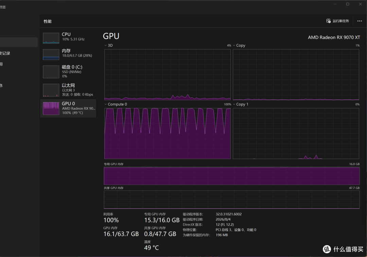
Task: Click the PCI 总线 3 location text
Action: [236, 230]
